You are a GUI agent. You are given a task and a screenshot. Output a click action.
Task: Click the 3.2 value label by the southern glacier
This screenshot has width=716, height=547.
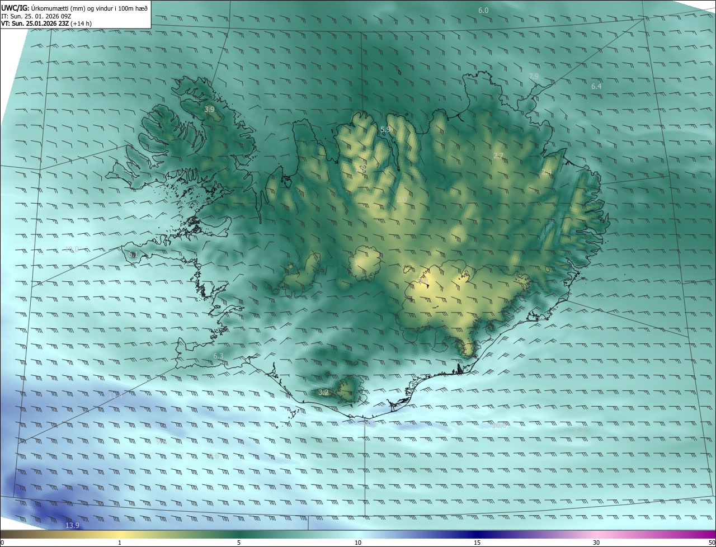click(x=323, y=393)
